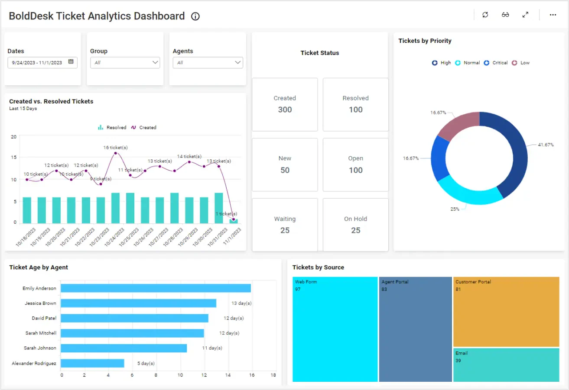This screenshot has width=569, height=390.
Task: Select the On Hold 25 status card
Action: [x=356, y=225]
